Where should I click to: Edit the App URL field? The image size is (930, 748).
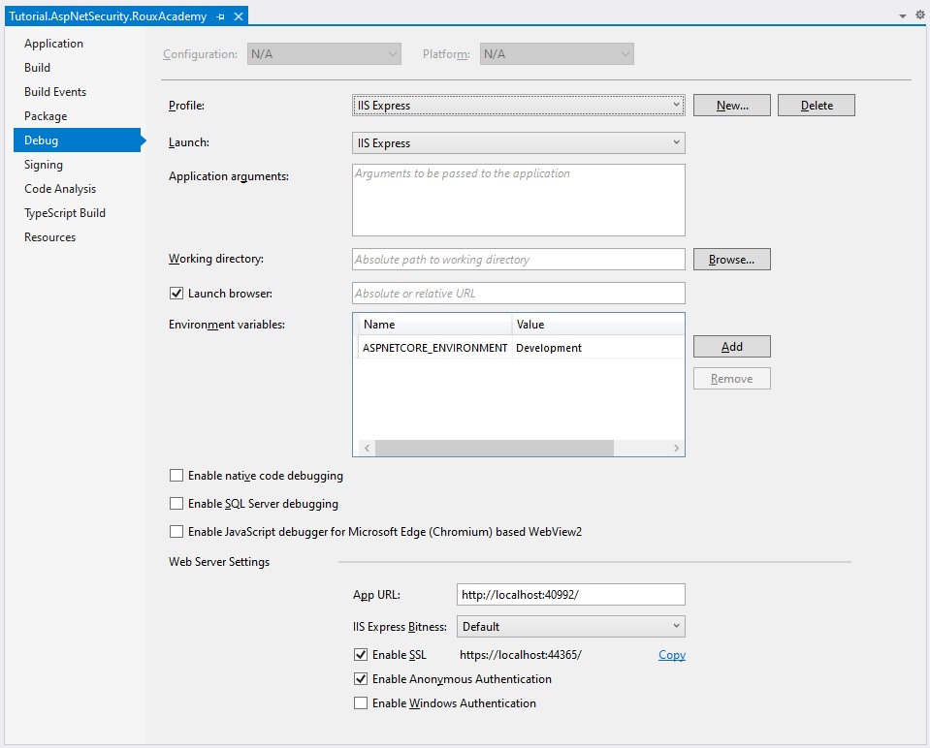coord(570,594)
